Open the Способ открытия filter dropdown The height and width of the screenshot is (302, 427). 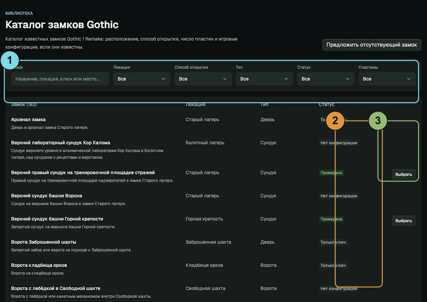point(203,79)
